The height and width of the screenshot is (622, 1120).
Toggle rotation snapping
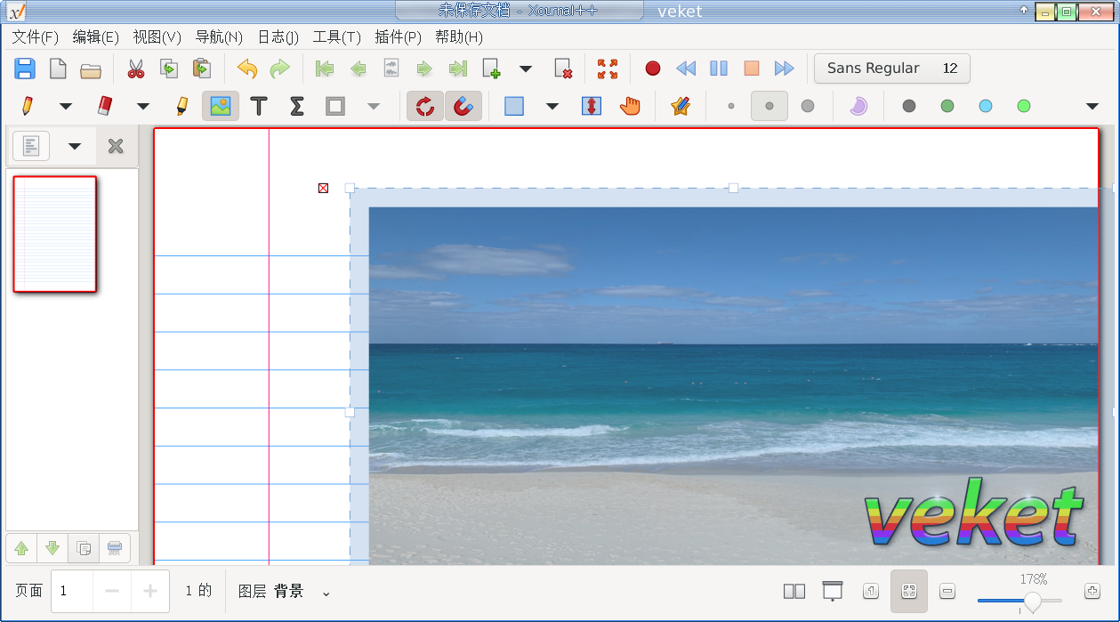pyautogui.click(x=425, y=106)
